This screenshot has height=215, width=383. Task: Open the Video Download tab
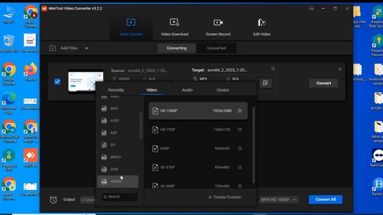click(174, 27)
